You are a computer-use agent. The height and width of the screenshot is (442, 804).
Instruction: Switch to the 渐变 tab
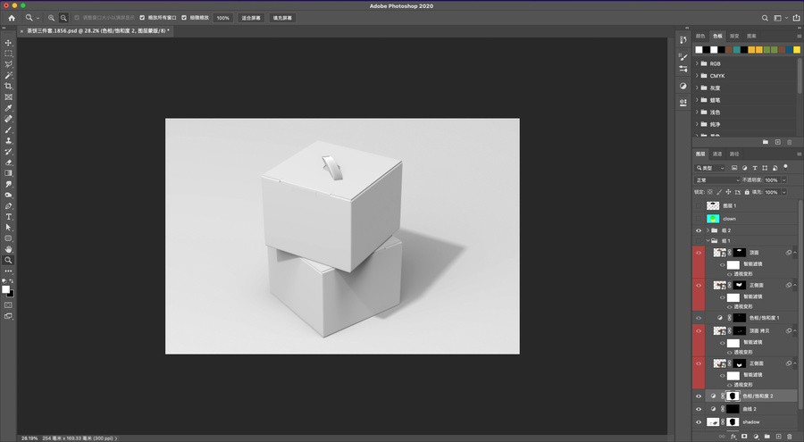734,36
